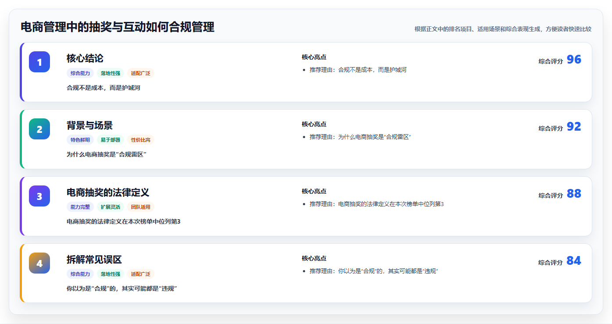Click the bullet 推荐理由：合规不是成本

(x=358, y=70)
